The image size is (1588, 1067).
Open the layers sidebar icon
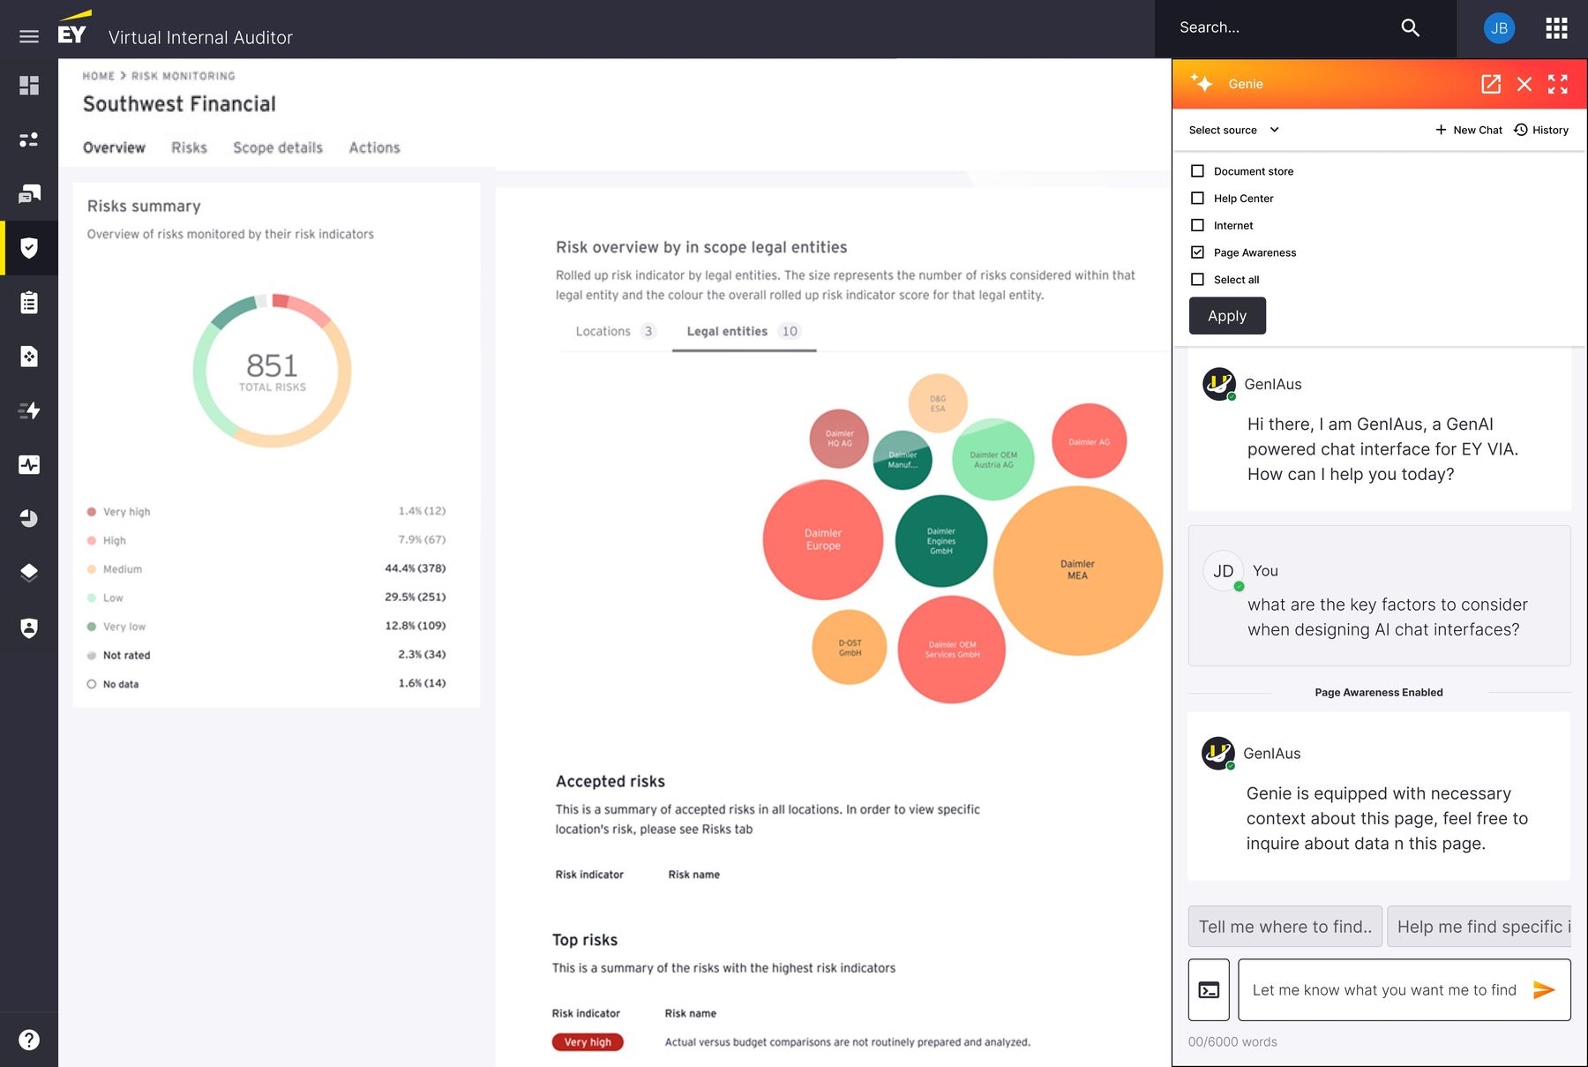click(x=29, y=573)
